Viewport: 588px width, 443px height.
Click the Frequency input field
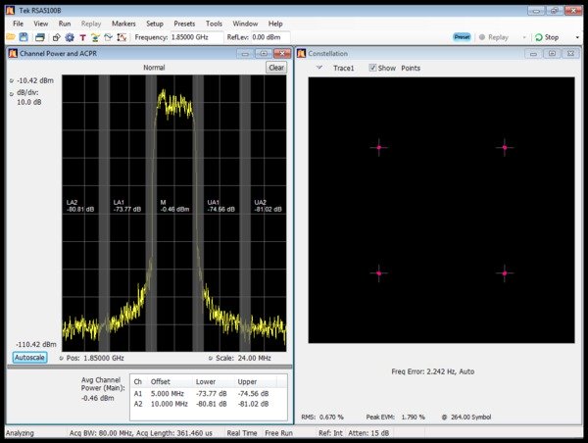197,37
